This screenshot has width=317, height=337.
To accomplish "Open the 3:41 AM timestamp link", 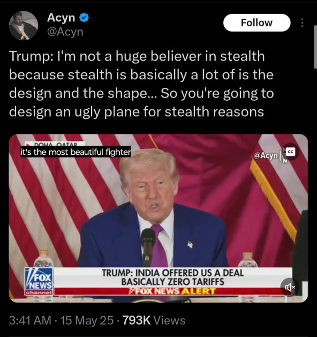I will [x=30, y=320].
